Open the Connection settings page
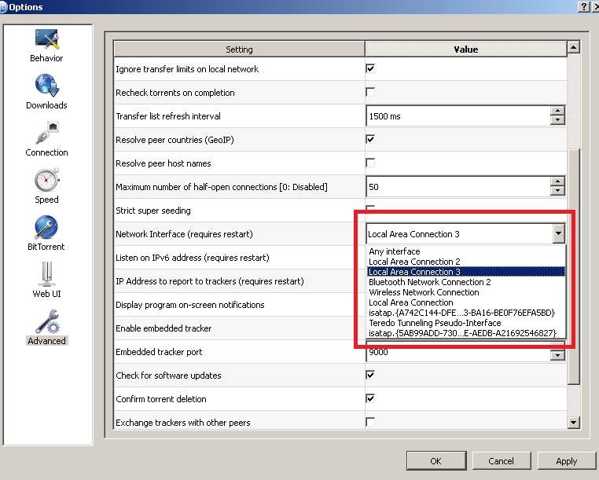 click(46, 139)
